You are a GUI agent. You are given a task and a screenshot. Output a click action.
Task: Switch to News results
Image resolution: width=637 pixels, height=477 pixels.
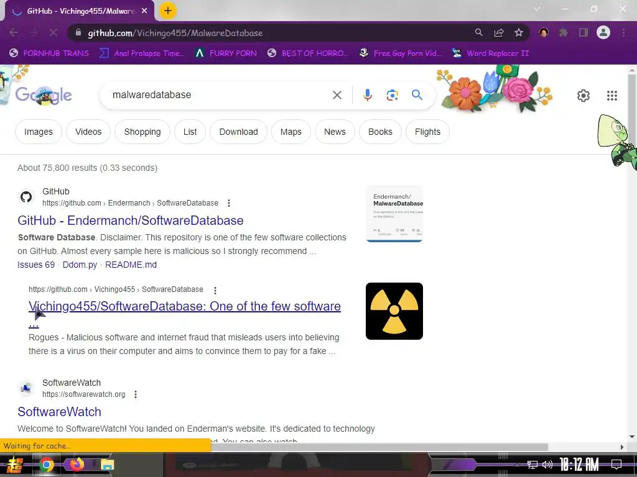tap(335, 132)
